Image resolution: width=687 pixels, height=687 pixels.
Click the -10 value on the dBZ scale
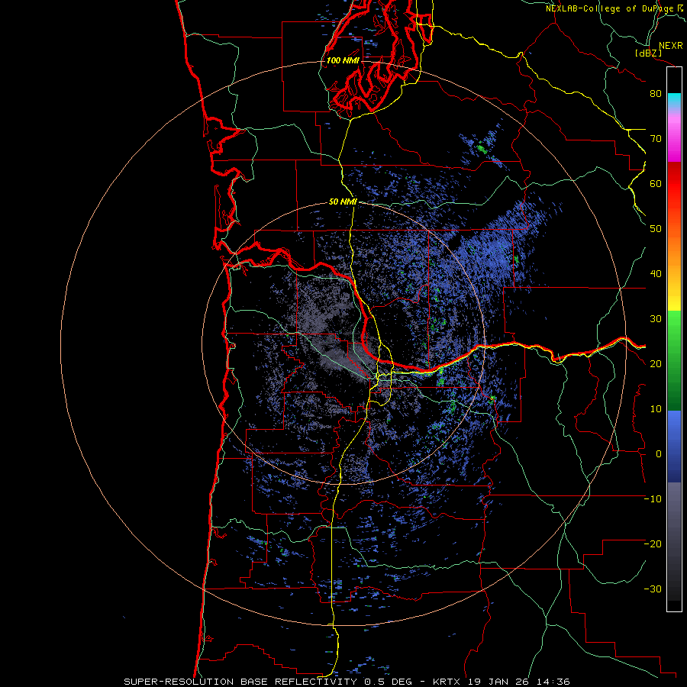click(653, 499)
